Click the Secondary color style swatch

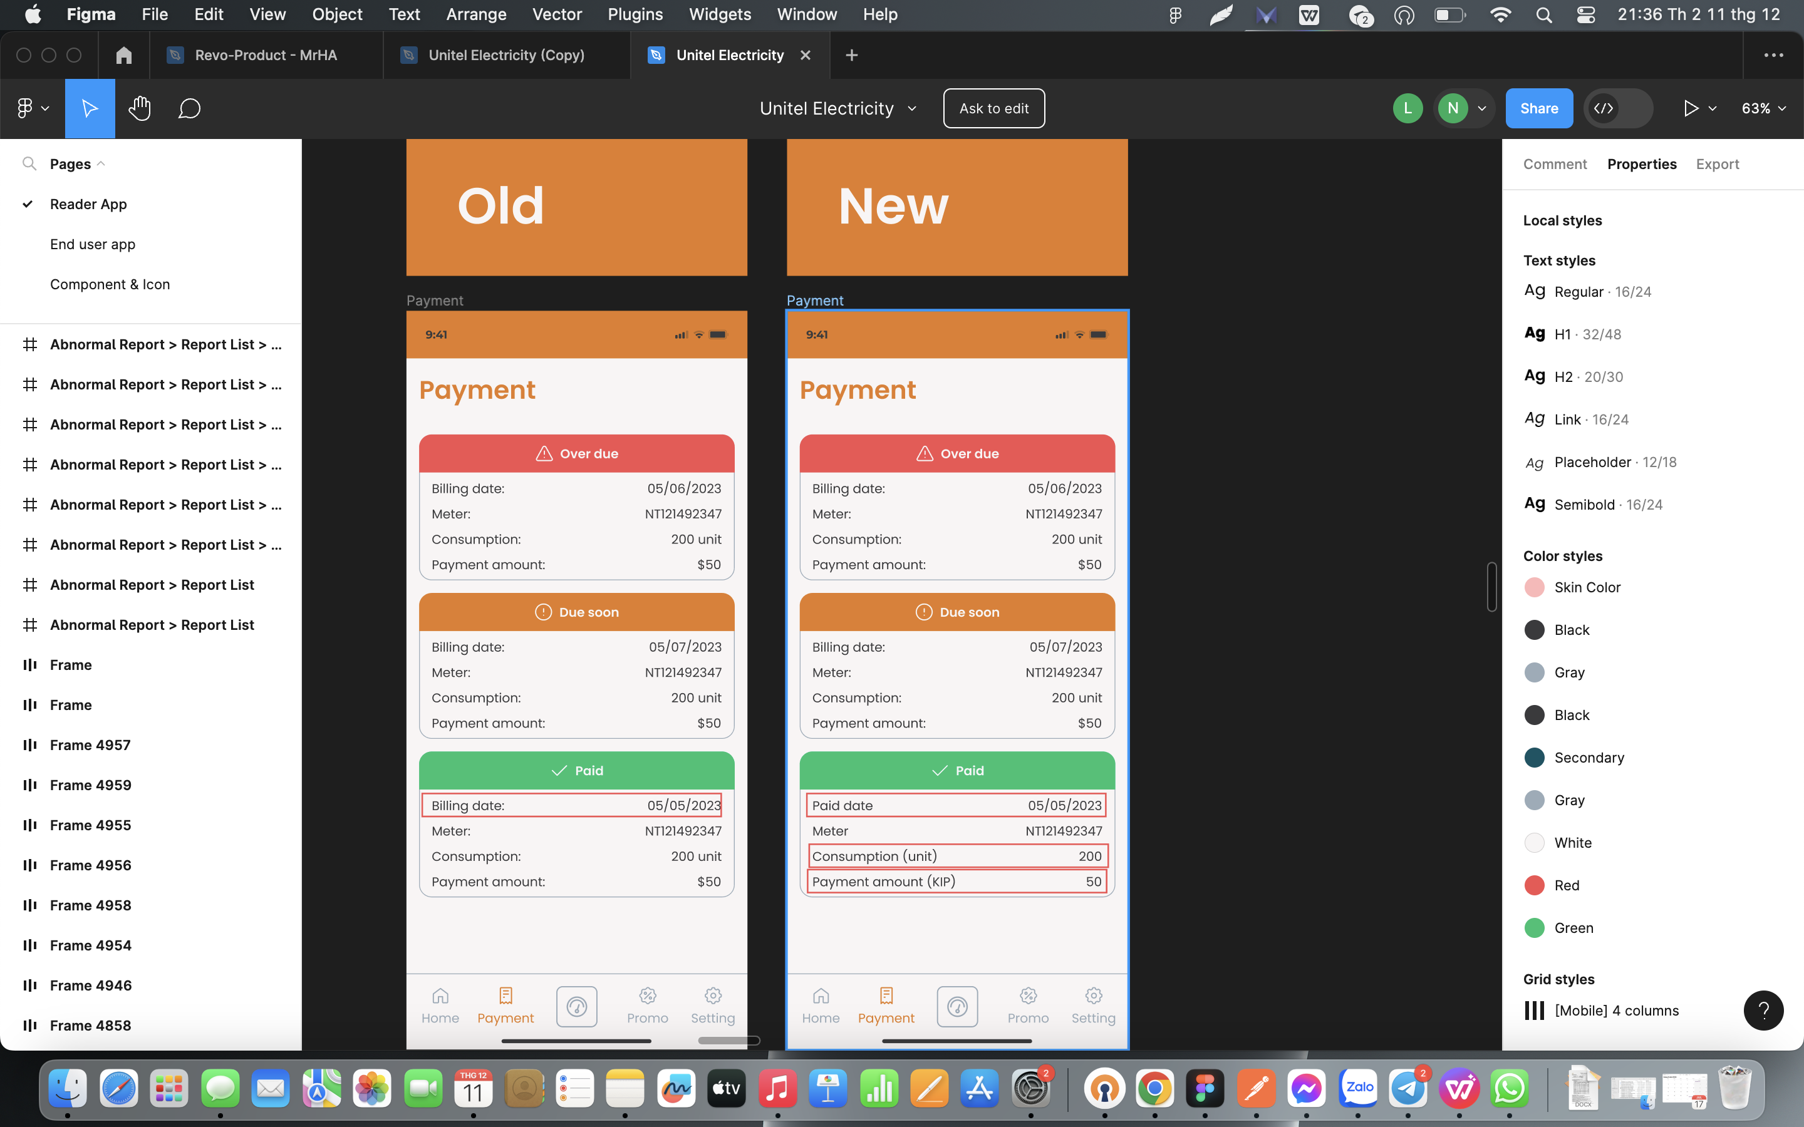[1534, 758]
